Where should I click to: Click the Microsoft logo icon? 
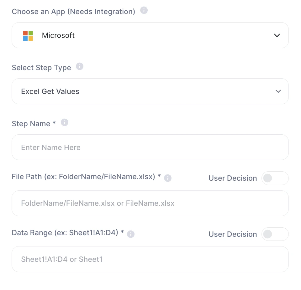(28, 35)
